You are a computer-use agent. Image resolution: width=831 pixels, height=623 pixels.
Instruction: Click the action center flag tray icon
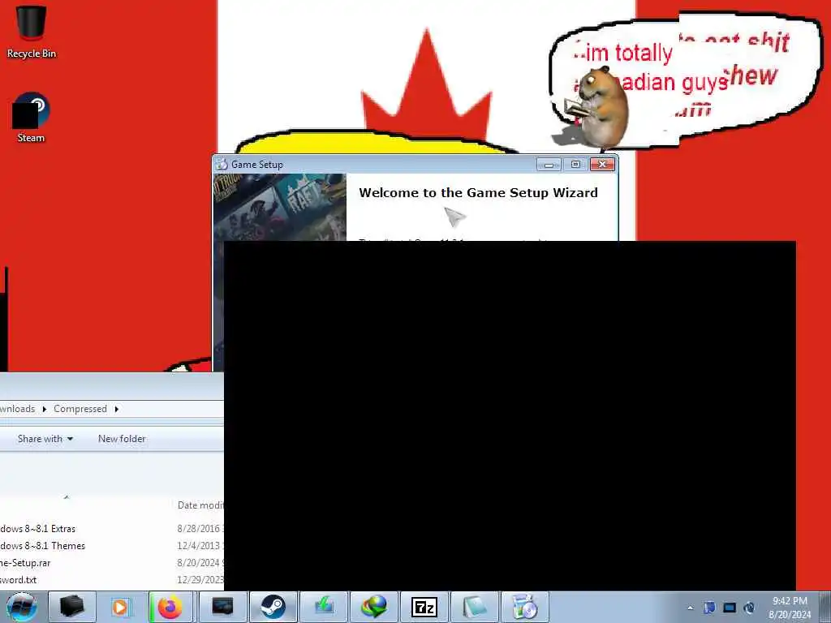(x=709, y=607)
